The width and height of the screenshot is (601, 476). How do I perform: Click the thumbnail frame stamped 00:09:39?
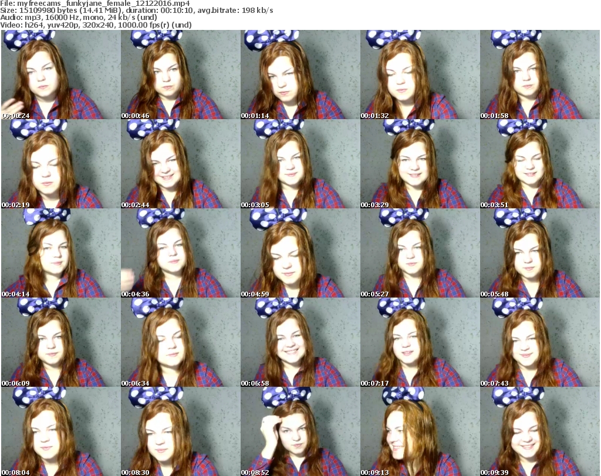[540, 431]
